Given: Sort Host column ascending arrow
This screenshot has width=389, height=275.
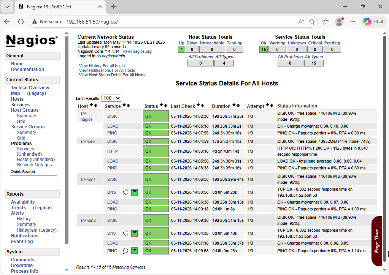Looking at the screenshot, I should (x=92, y=105).
